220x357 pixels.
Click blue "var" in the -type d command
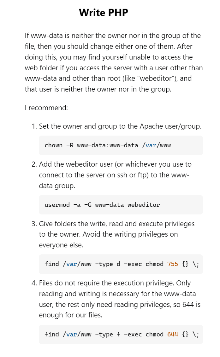tap(72, 264)
